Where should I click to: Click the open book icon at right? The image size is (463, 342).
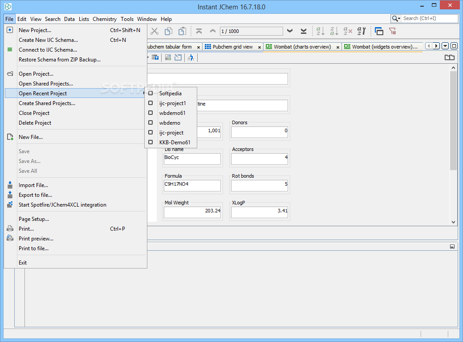tap(449, 57)
